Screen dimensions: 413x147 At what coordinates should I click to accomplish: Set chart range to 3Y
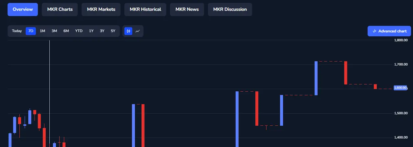pos(102,31)
